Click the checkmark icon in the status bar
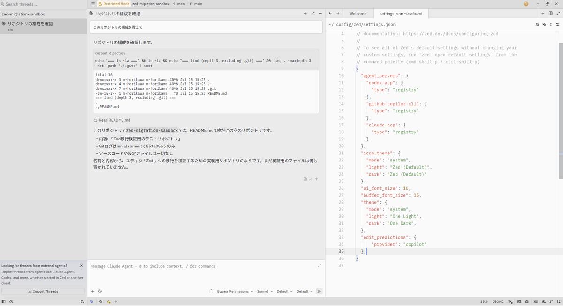 click(116, 302)
